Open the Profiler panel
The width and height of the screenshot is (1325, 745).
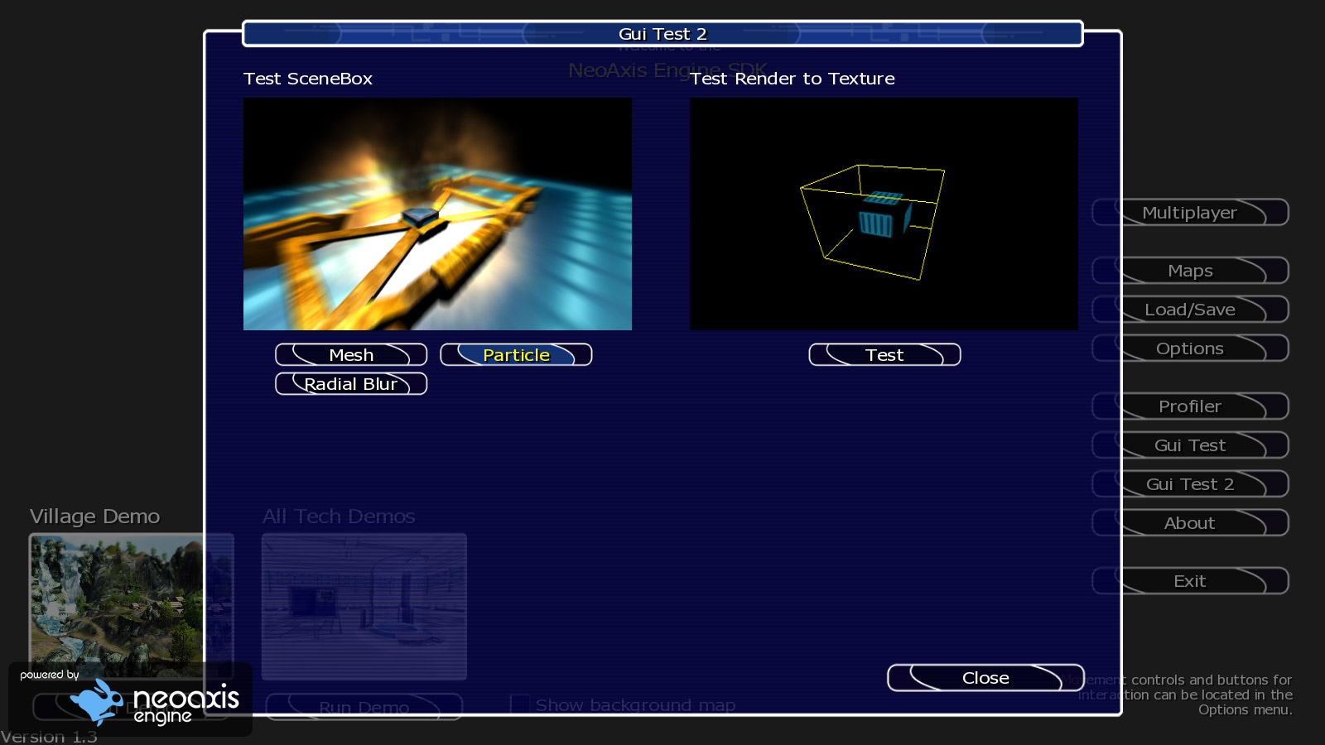point(1190,406)
